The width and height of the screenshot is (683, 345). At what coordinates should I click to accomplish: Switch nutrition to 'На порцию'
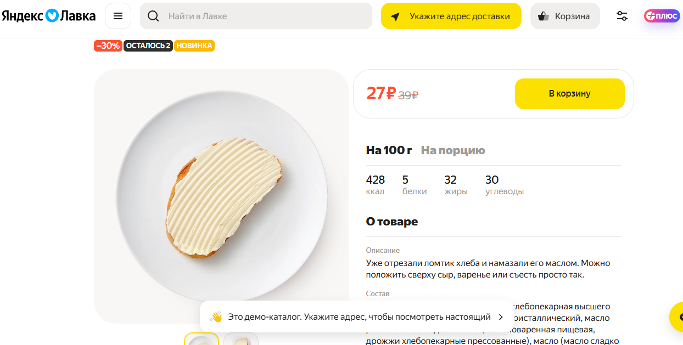tap(453, 150)
